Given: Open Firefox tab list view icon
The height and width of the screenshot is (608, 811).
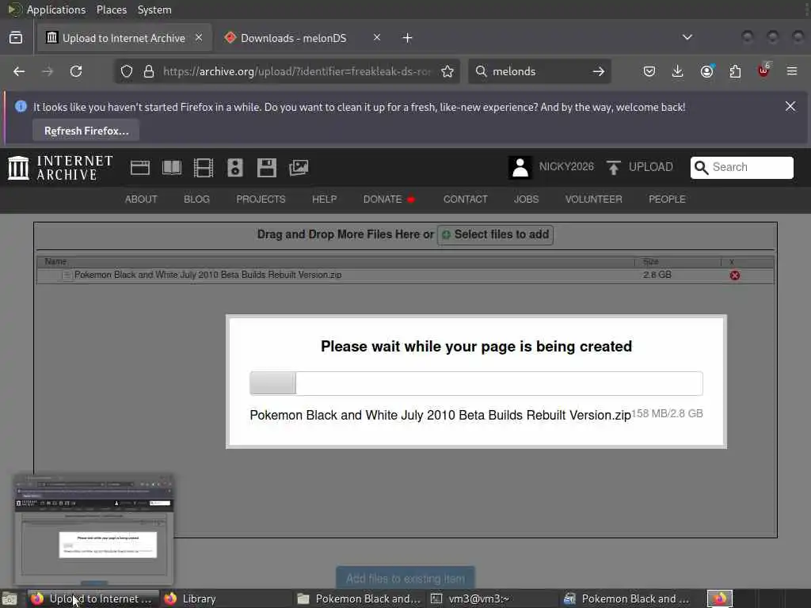Looking at the screenshot, I should [16, 38].
